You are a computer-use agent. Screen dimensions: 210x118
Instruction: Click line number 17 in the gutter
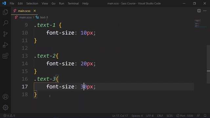(x=25, y=87)
